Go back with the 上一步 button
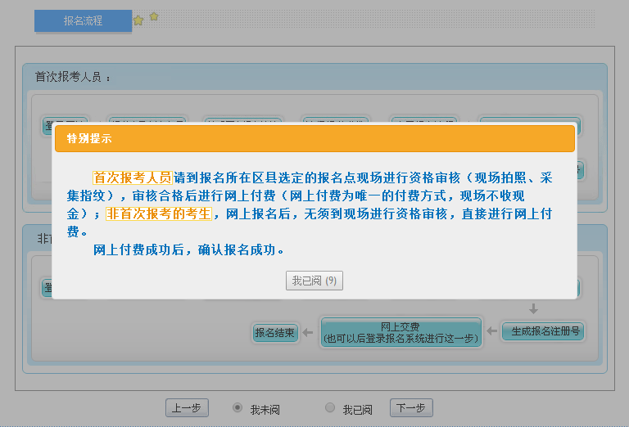Screen dimensions: 629x427 (x=187, y=408)
